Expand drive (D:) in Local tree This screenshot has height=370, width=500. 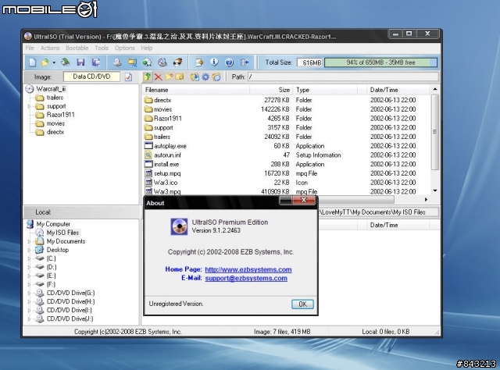coord(30,267)
